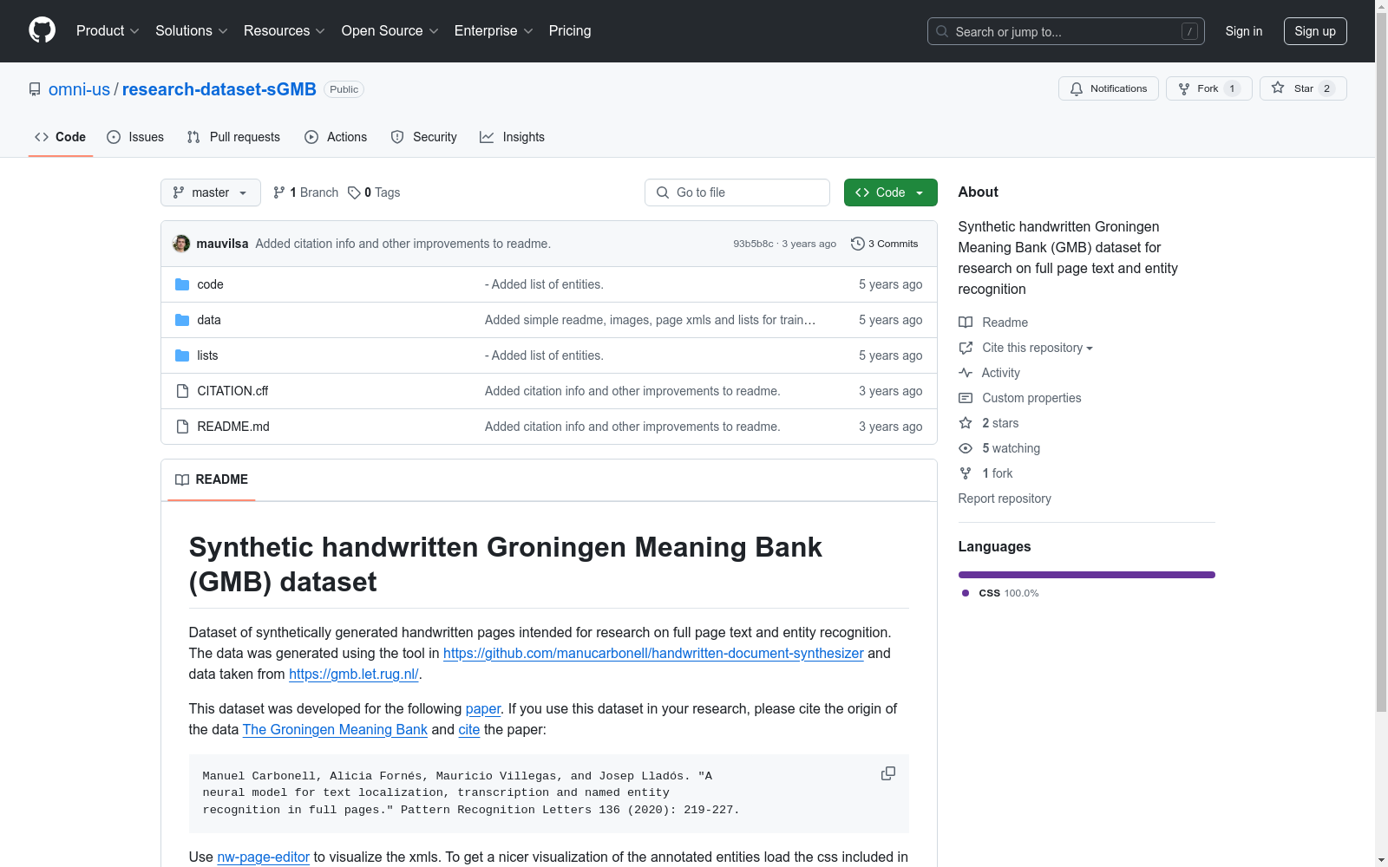Open the CITATION.cff file name
This screenshot has height=867, width=1388.
point(232,391)
